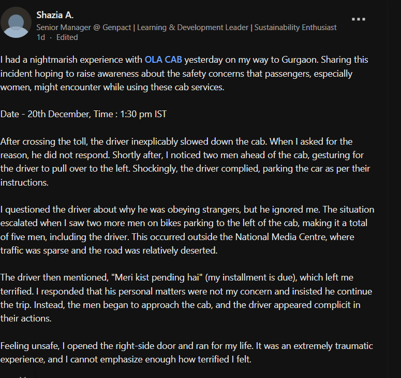Click the Edited label near timestamp

[x=67, y=37]
